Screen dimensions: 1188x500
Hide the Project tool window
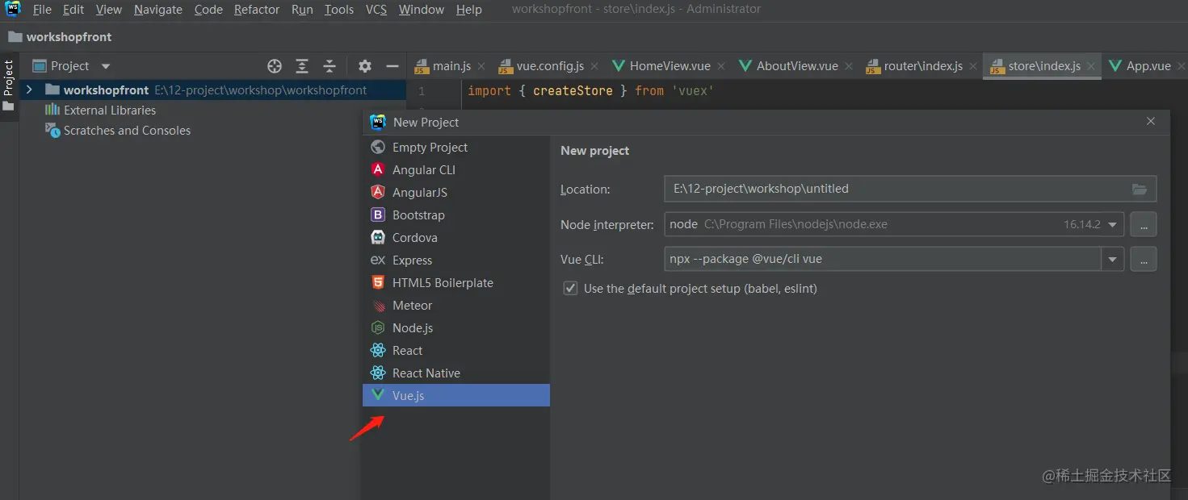393,66
